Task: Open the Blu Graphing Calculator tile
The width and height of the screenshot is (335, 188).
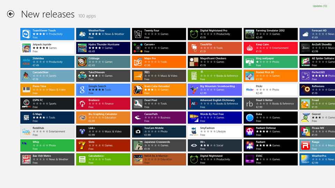Action: [103, 117]
